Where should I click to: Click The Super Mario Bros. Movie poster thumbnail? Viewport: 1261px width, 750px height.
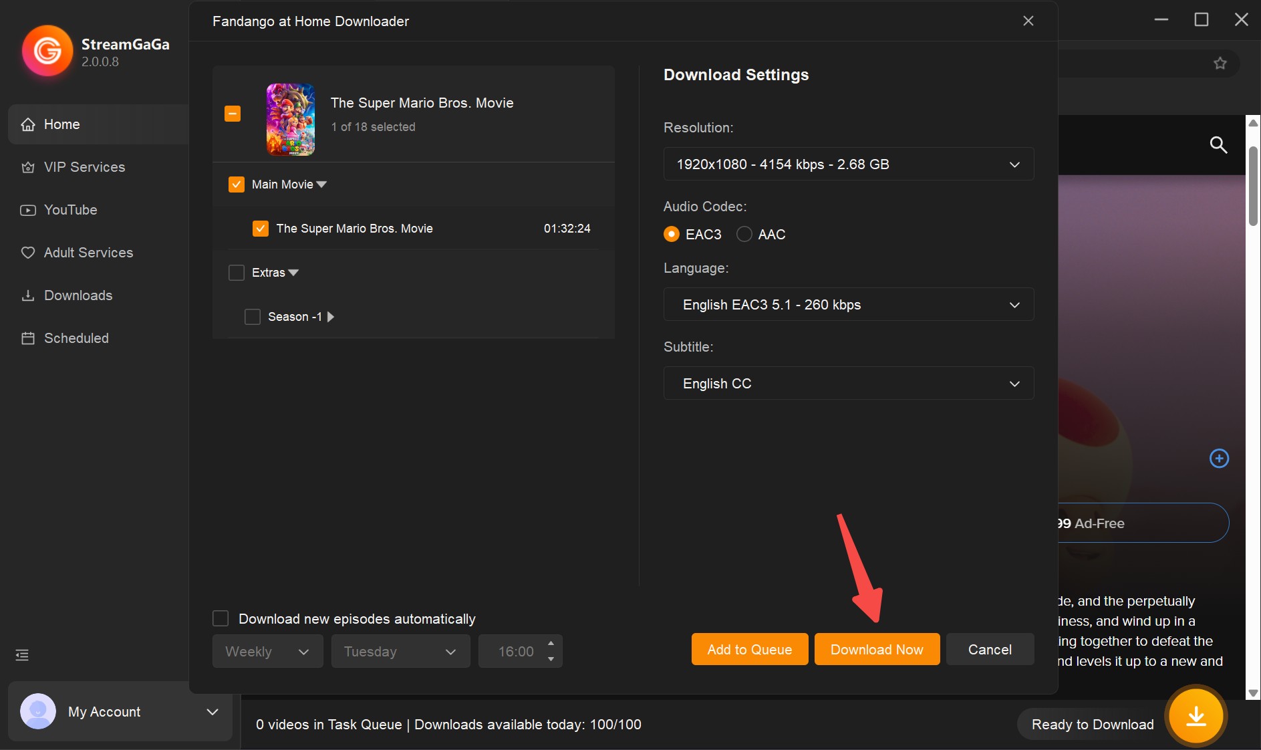[291, 120]
